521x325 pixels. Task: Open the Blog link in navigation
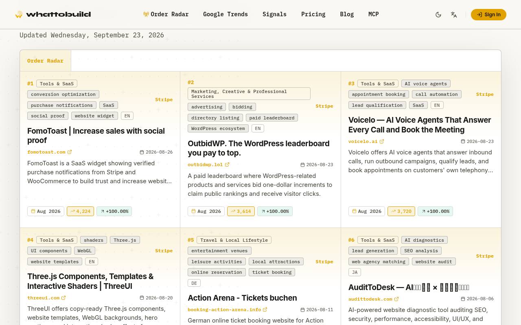tap(347, 14)
